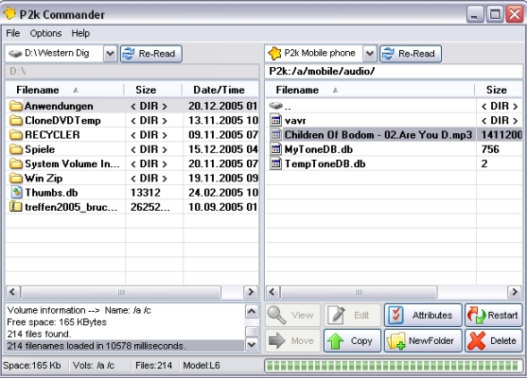Open the P2k Mobile phone dropdown
Viewport: 527px width, 378px height.
click(370, 54)
